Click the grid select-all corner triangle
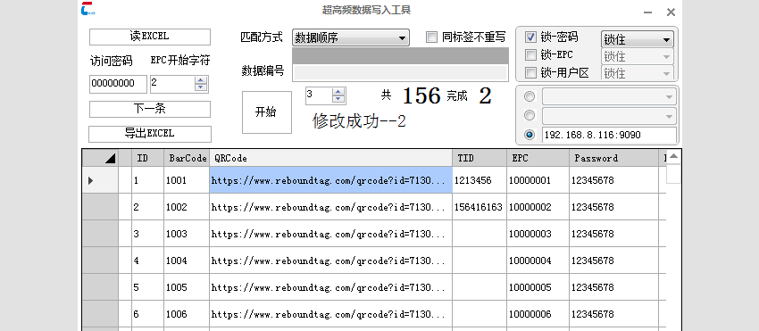This screenshot has height=331, width=759. [111, 158]
